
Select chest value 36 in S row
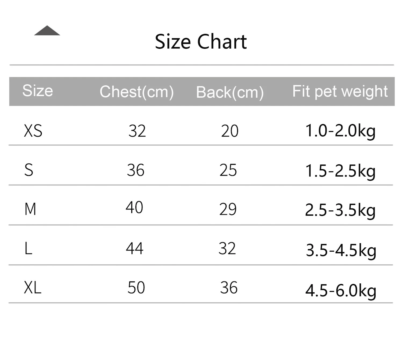pyautogui.click(x=135, y=170)
